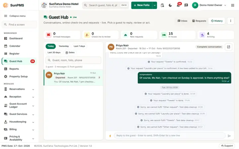Screen dimensions: 239x149
Task: Click the green approved checkout message
Action: point(185,78)
